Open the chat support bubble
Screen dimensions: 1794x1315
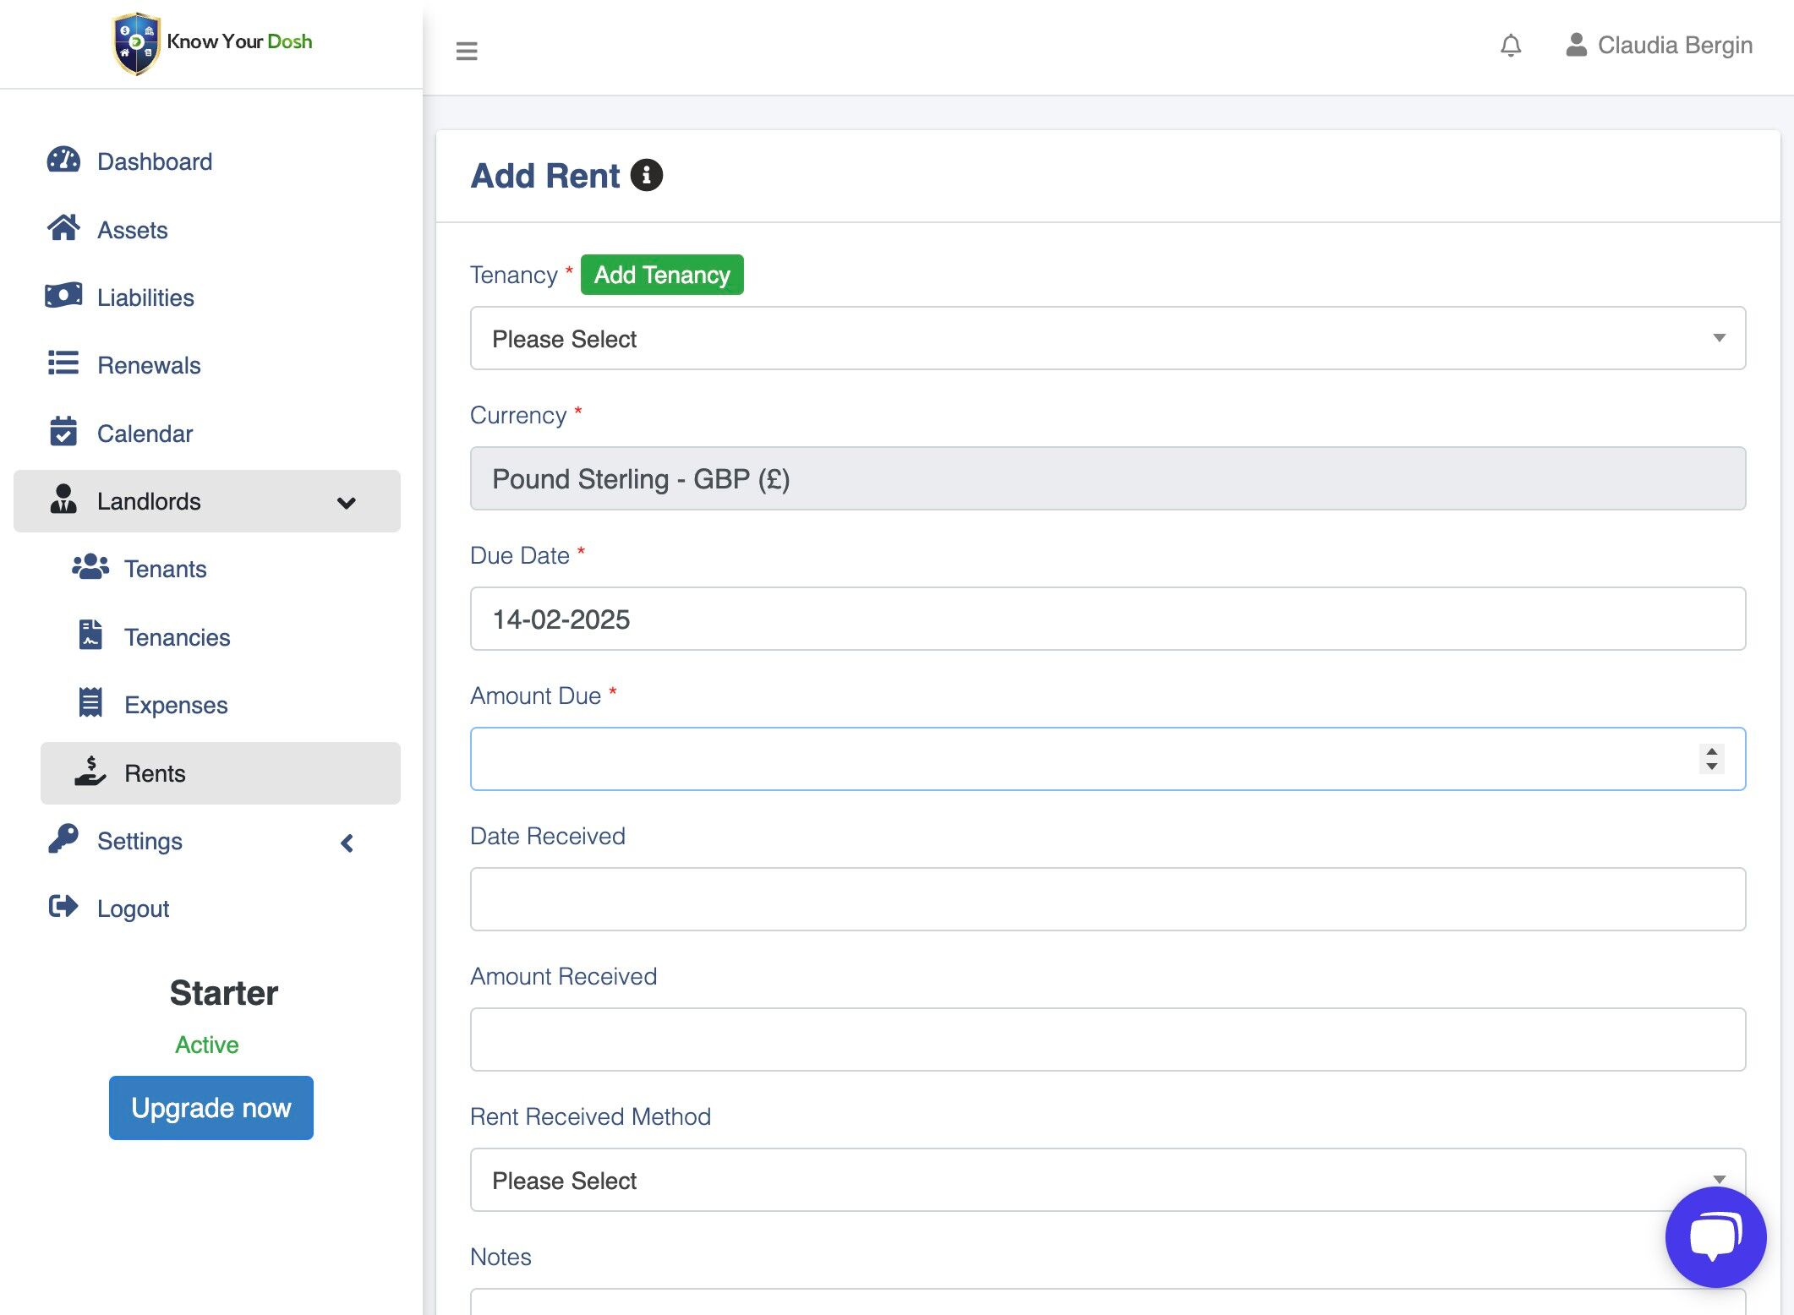pyautogui.click(x=1715, y=1236)
